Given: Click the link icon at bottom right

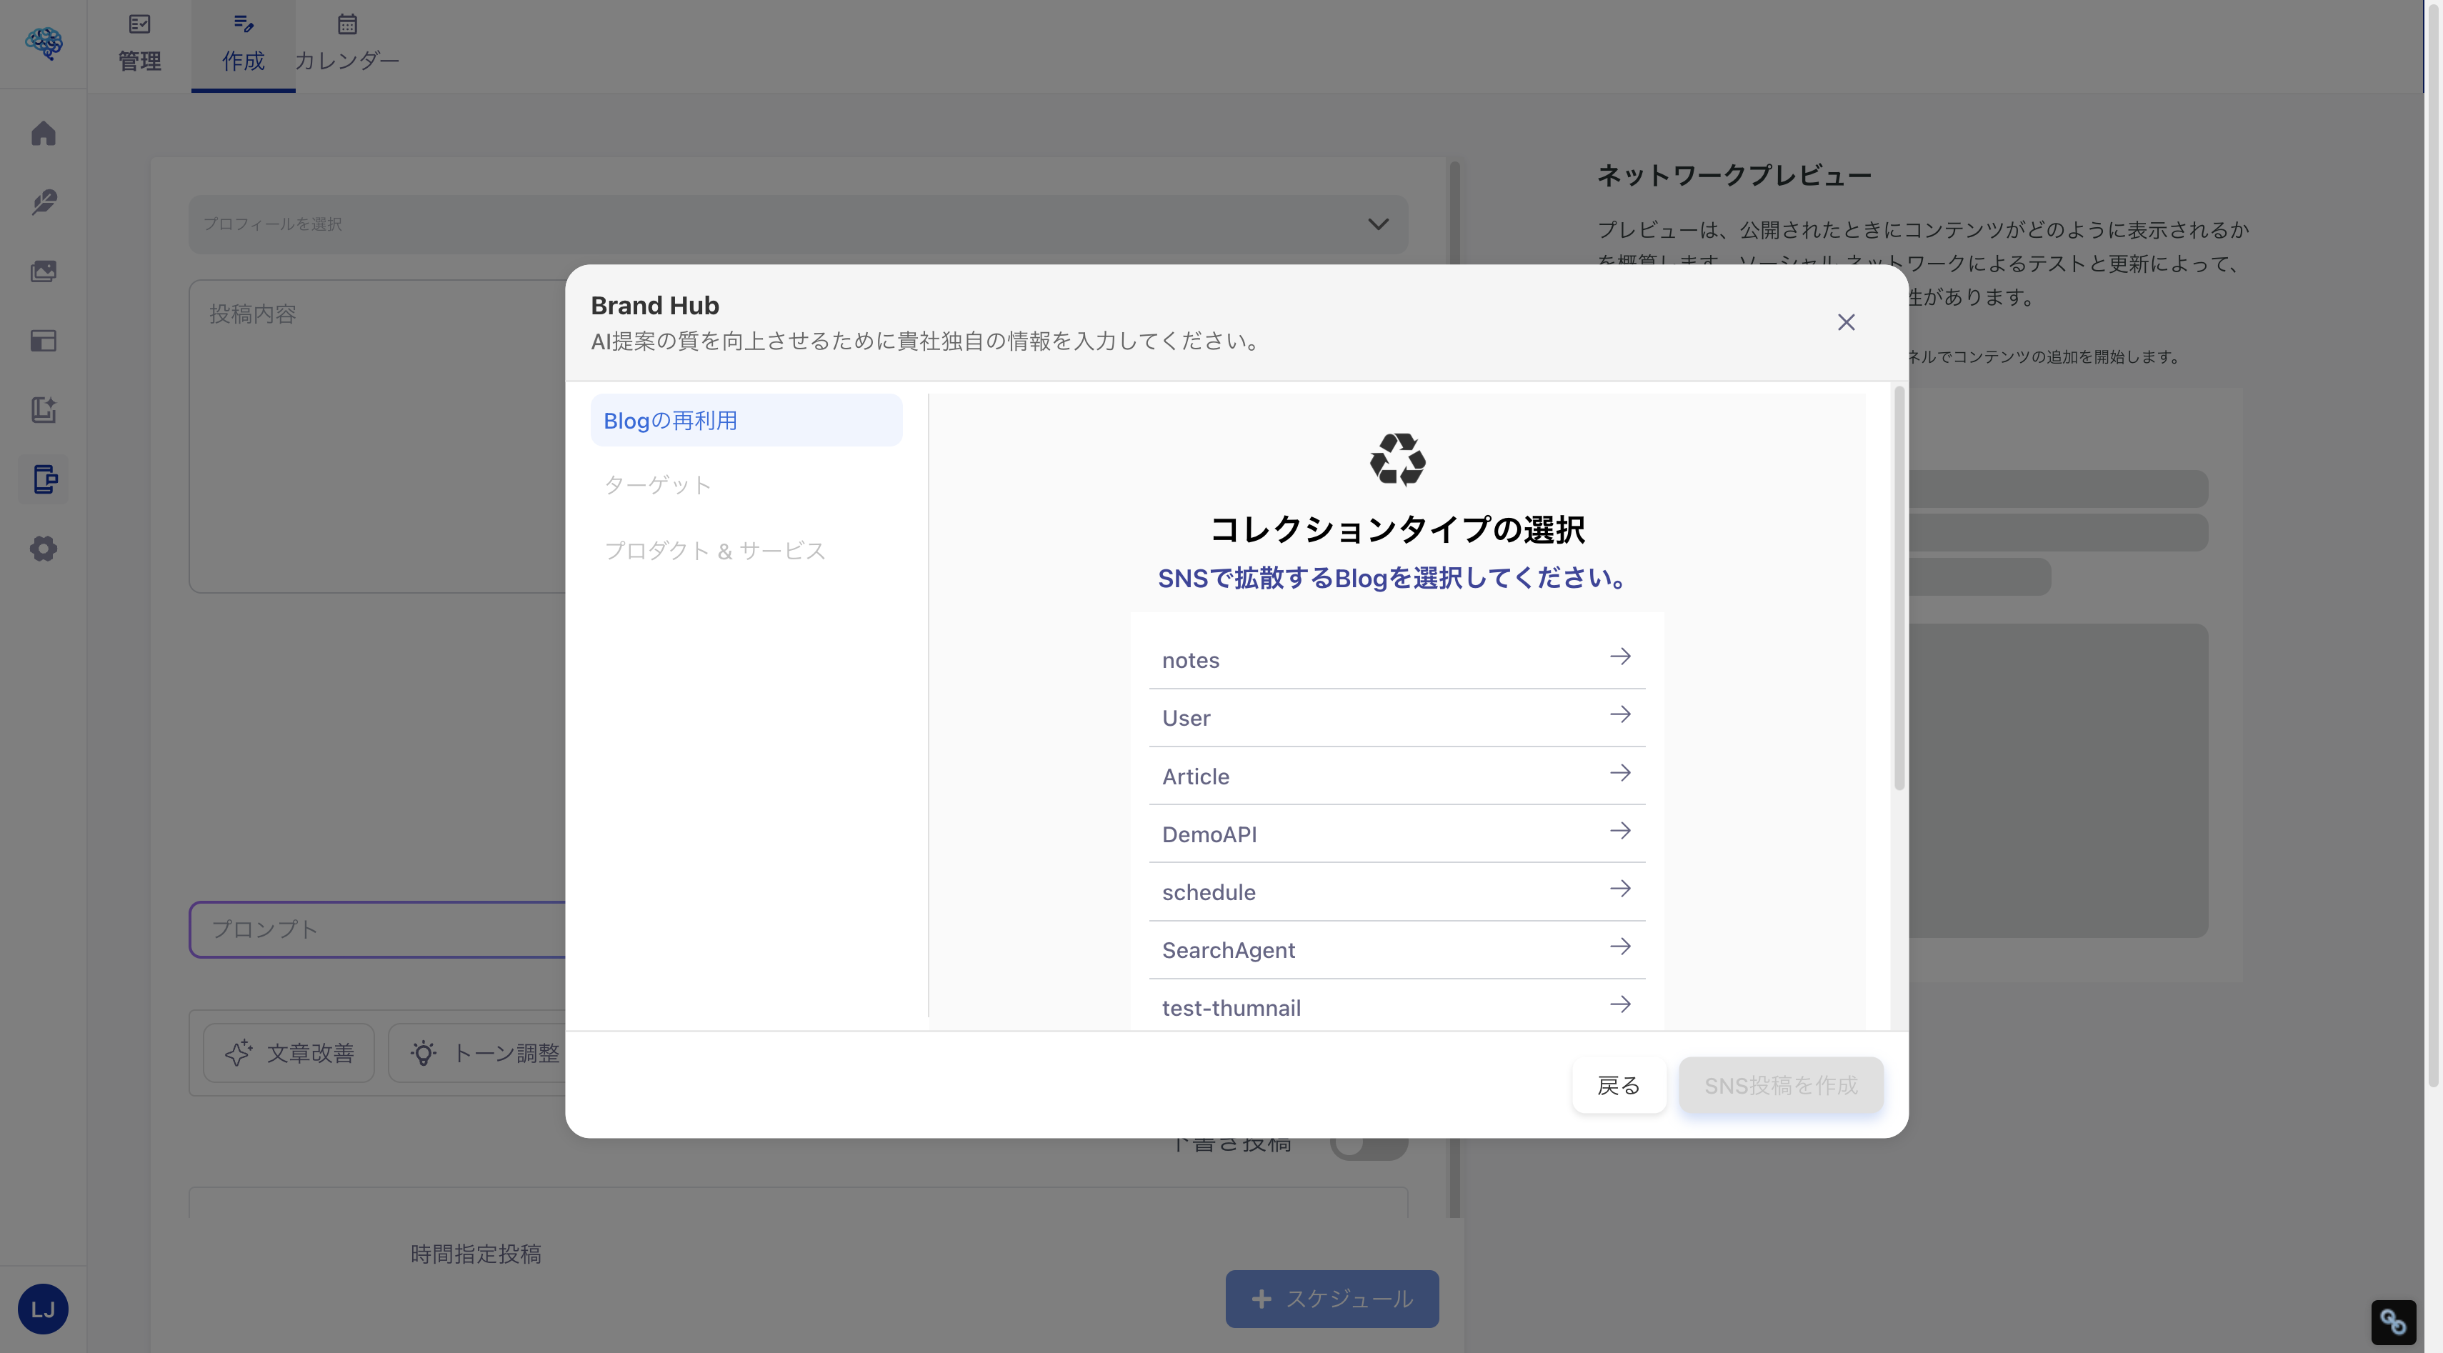Looking at the screenshot, I should pyautogui.click(x=2394, y=1321).
